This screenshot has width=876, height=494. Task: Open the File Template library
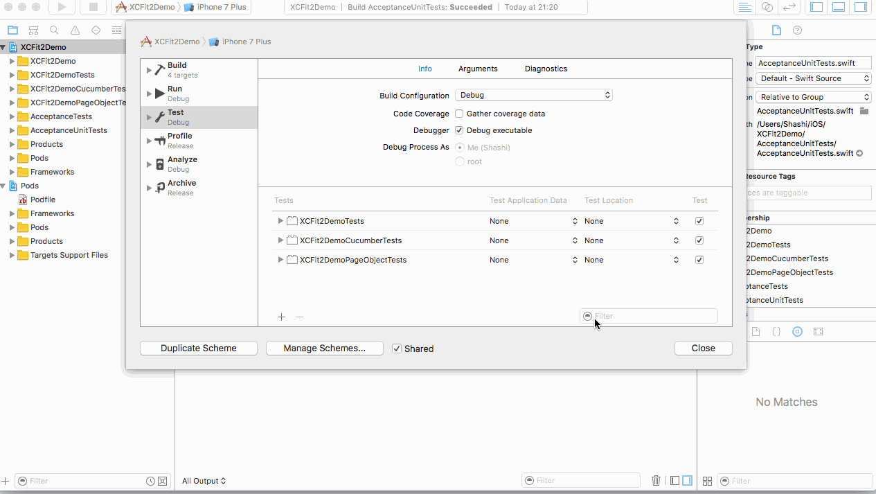pyautogui.click(x=756, y=332)
